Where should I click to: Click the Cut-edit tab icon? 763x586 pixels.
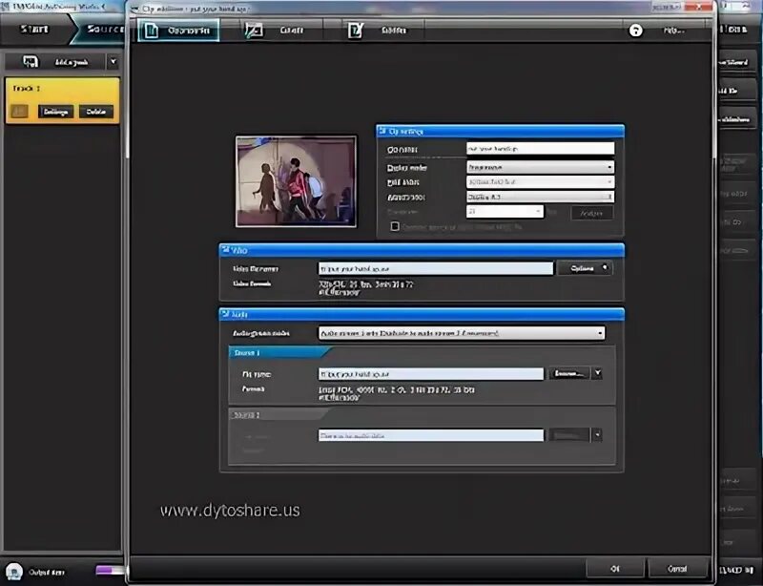254,31
